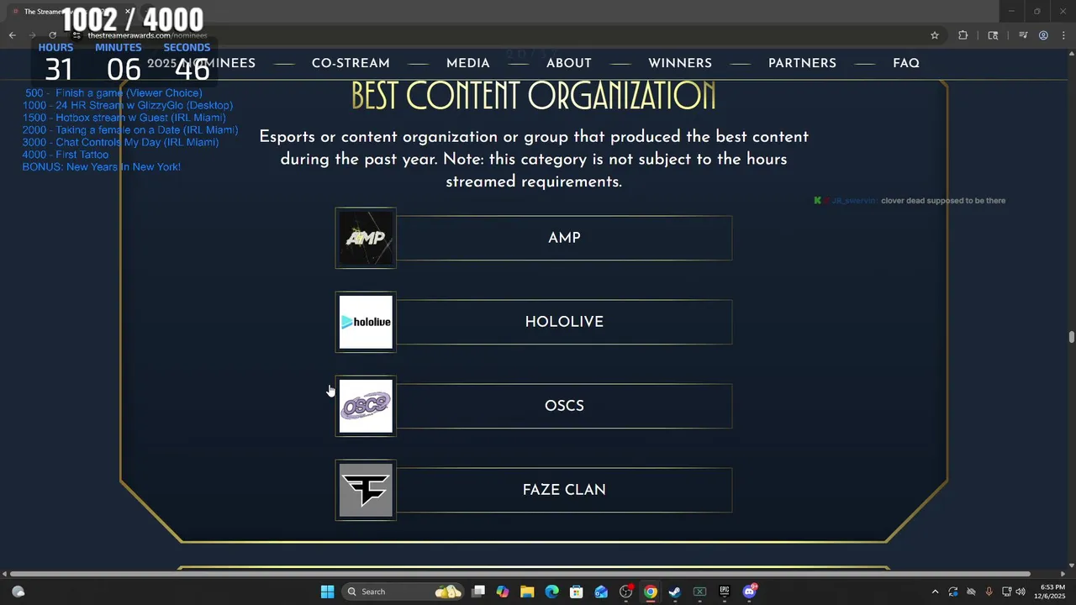Open Steam from the taskbar
Viewport: 1076px width, 605px height.
point(674,592)
